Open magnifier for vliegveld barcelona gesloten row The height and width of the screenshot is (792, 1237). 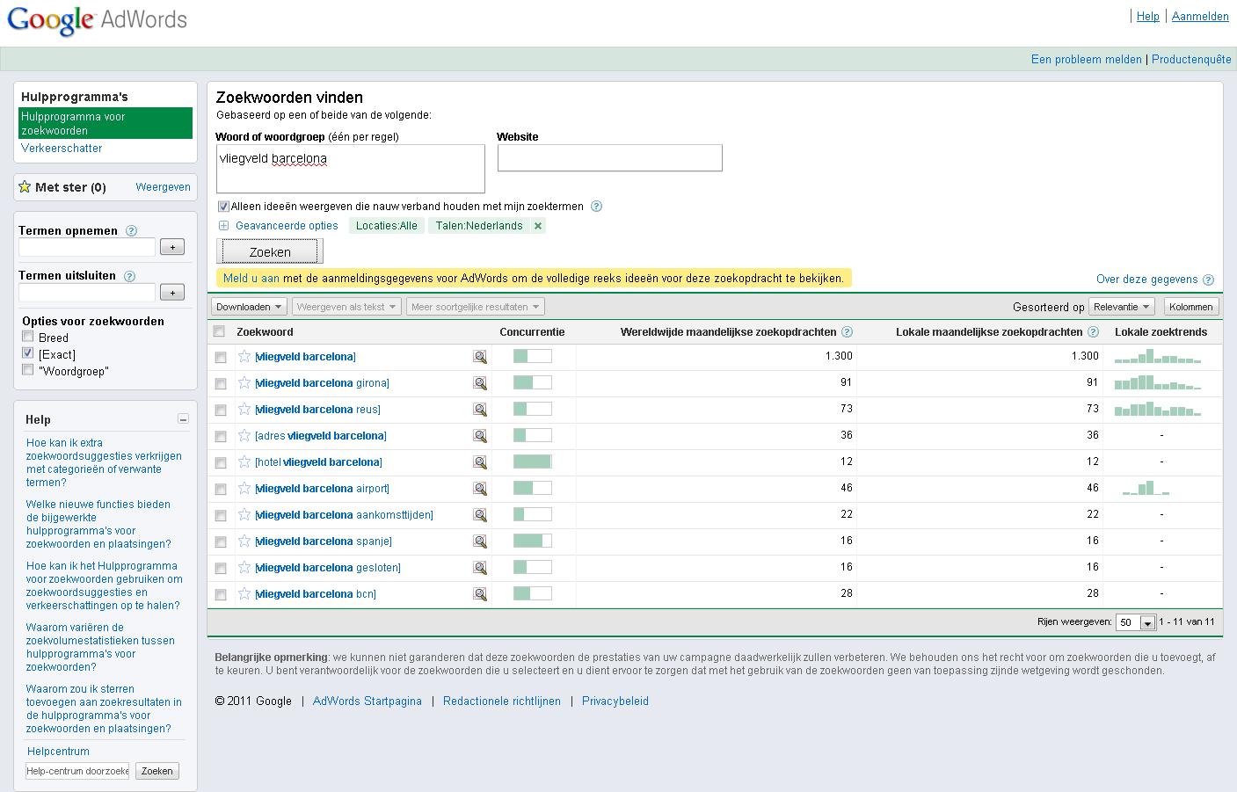pos(480,568)
